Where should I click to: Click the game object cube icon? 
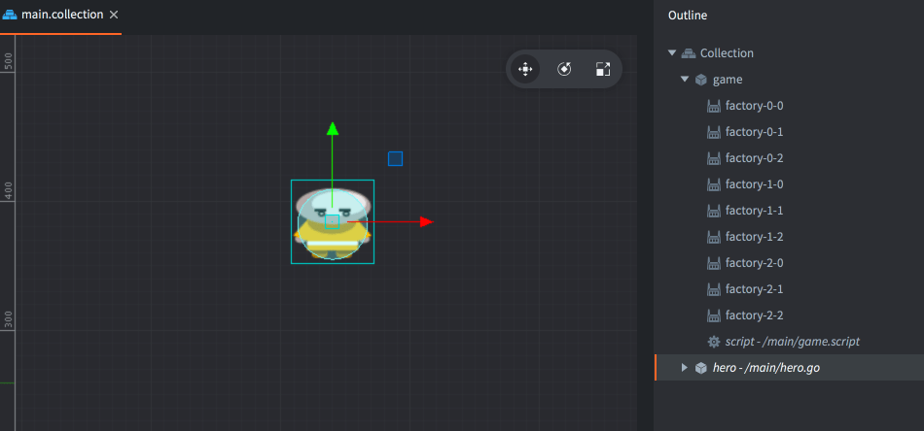pos(701,80)
